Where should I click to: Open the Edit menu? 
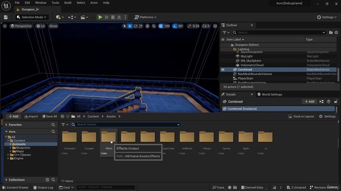tap(27, 3)
